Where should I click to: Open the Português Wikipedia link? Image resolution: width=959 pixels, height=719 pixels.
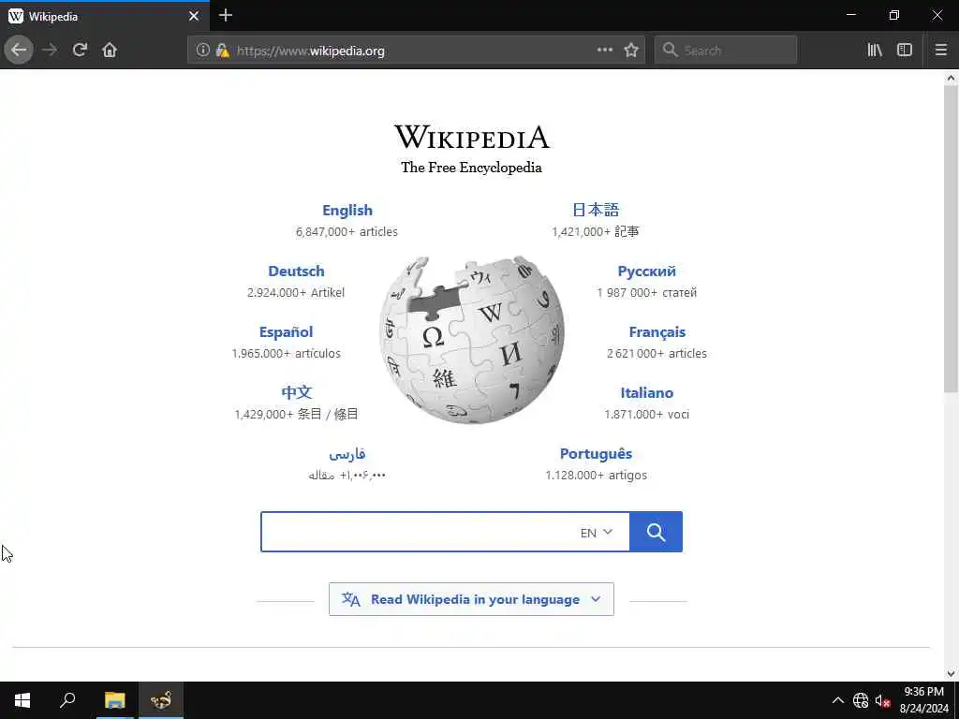click(x=596, y=454)
